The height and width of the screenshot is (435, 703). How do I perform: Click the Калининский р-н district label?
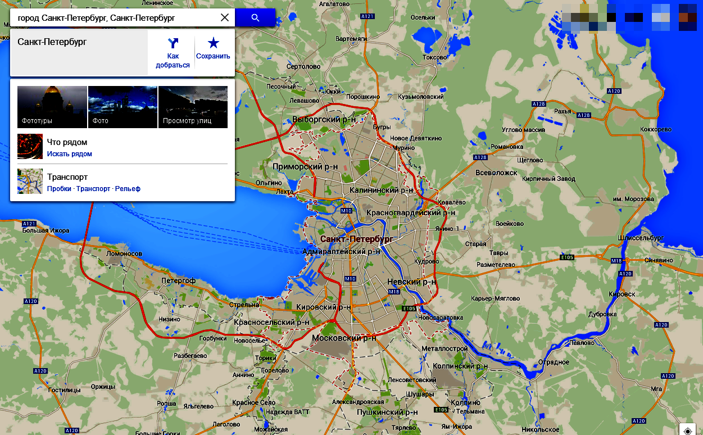tap(382, 191)
